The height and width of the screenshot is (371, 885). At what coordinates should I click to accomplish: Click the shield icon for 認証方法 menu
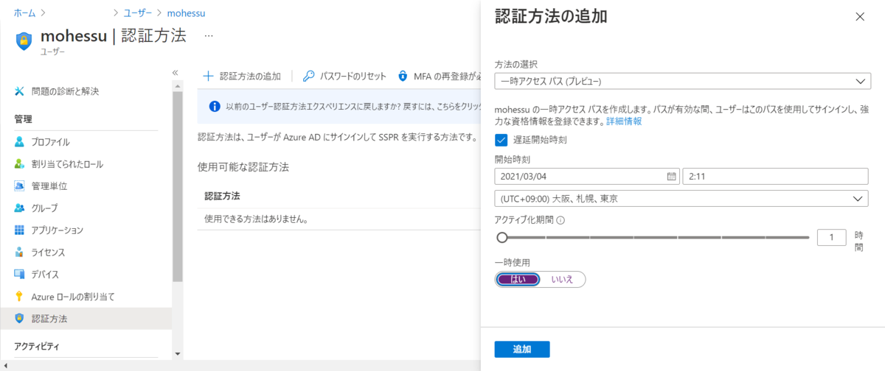(x=20, y=319)
